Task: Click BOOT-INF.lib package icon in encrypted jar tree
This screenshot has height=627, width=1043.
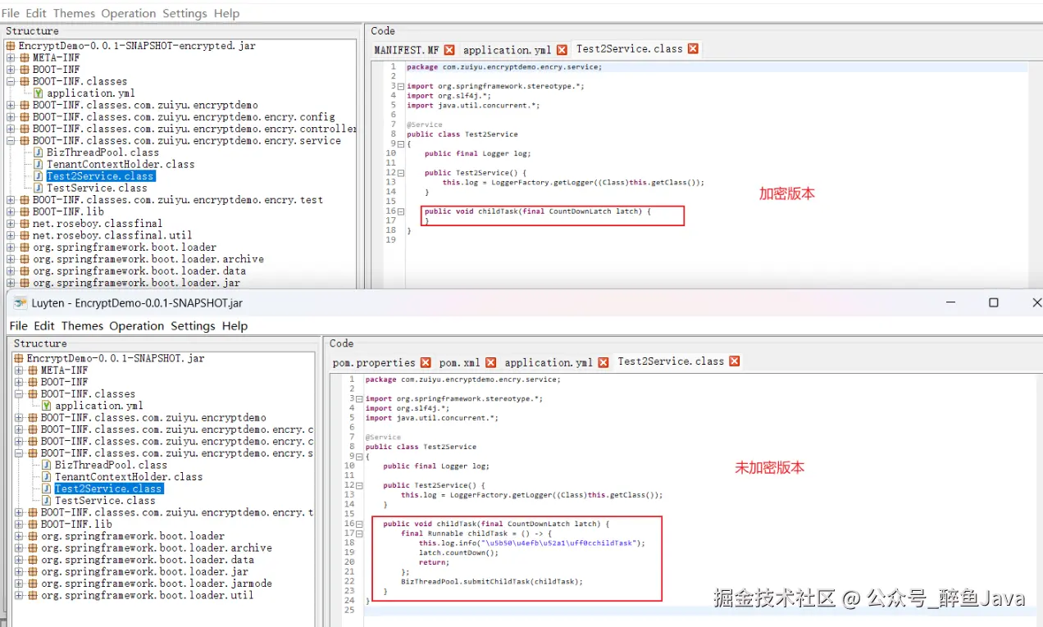Action: (x=25, y=211)
